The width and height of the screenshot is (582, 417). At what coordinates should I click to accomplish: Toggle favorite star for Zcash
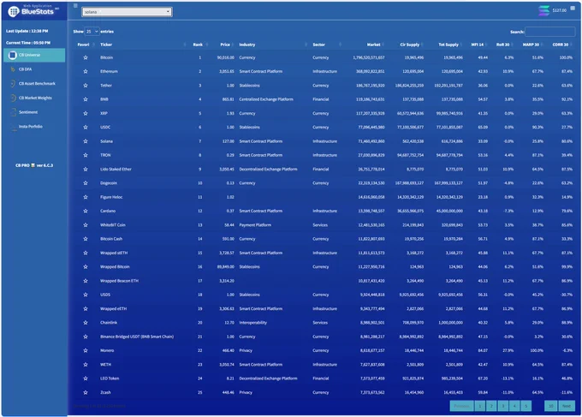[x=86, y=392]
